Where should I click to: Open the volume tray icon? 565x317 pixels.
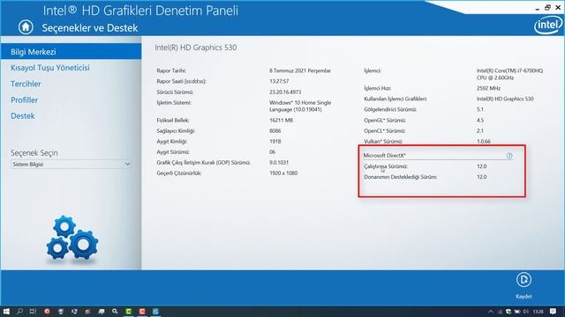pos(526,312)
